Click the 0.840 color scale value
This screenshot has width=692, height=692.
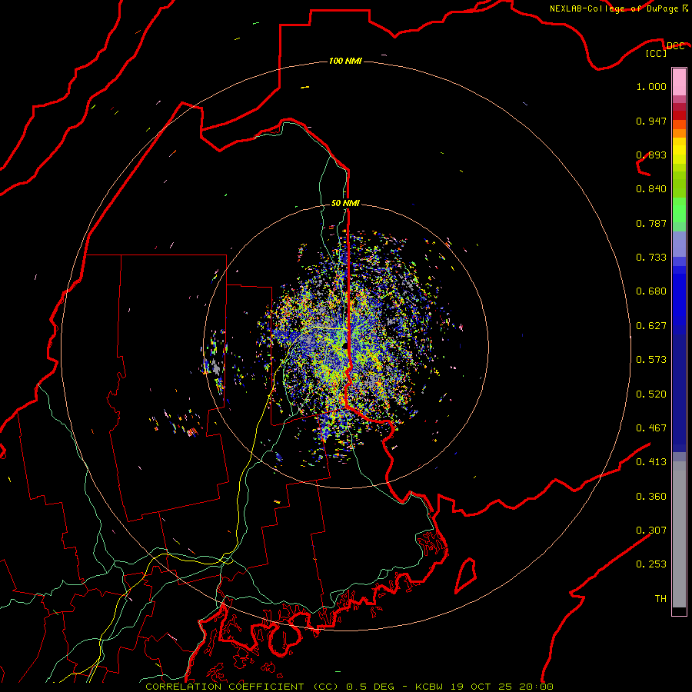pyautogui.click(x=651, y=189)
